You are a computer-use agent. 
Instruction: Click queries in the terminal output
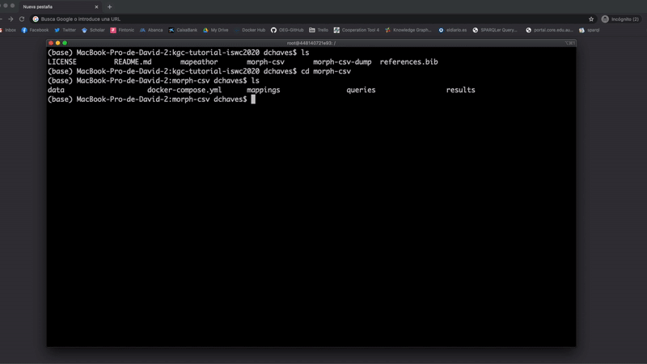pos(361,90)
